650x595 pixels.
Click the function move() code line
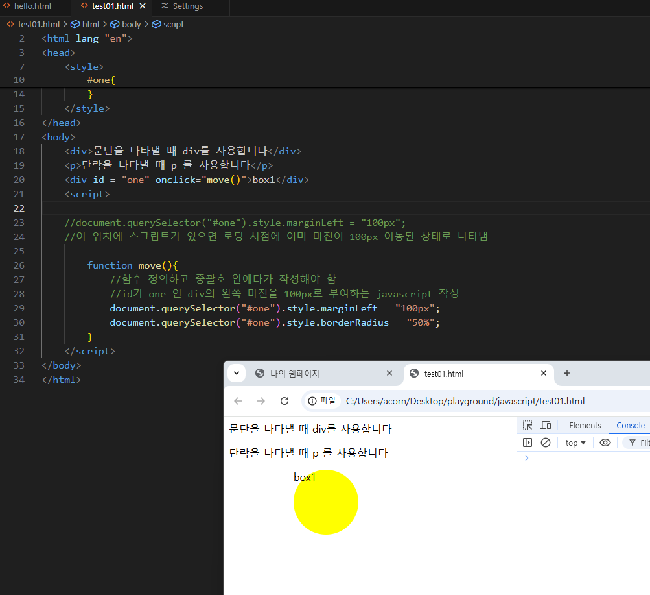tap(132, 265)
